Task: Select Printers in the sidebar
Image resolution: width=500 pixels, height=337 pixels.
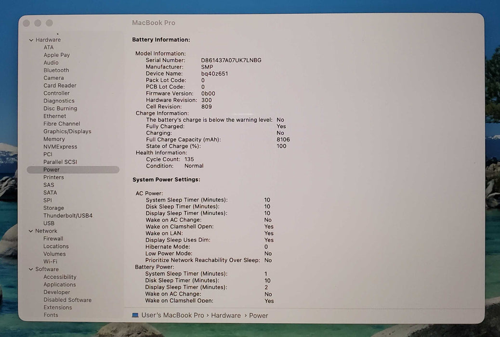Action: pyautogui.click(x=53, y=177)
